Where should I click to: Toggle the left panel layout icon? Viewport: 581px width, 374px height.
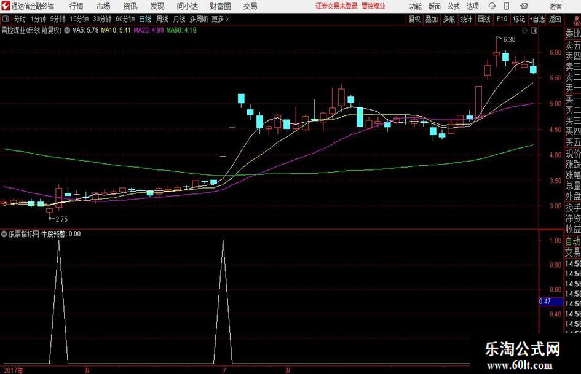click(x=5, y=19)
